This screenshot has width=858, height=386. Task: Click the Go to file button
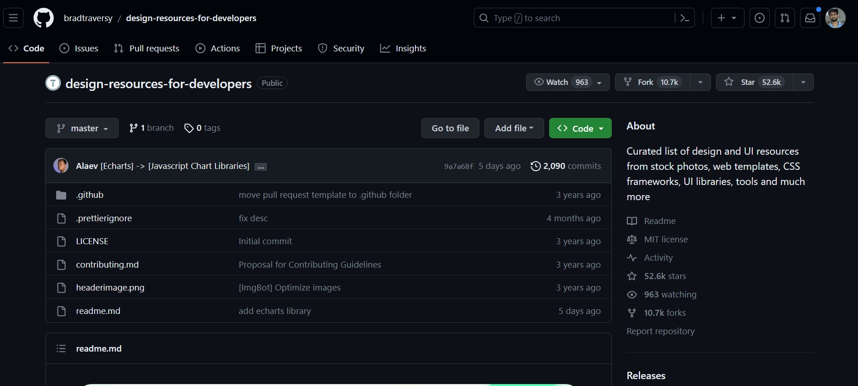pyautogui.click(x=450, y=128)
